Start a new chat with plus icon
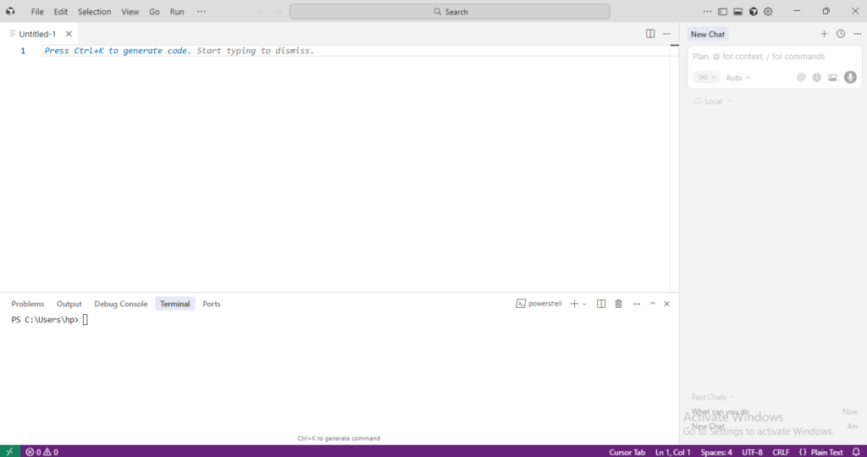 click(824, 34)
